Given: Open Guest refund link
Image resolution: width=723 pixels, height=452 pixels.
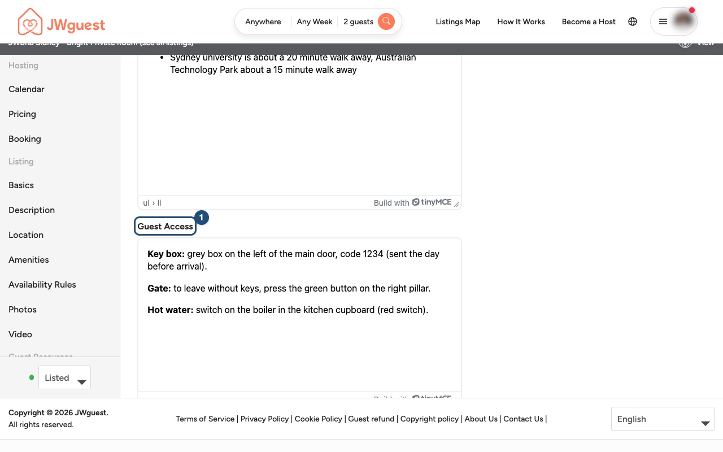Looking at the screenshot, I should [371, 419].
